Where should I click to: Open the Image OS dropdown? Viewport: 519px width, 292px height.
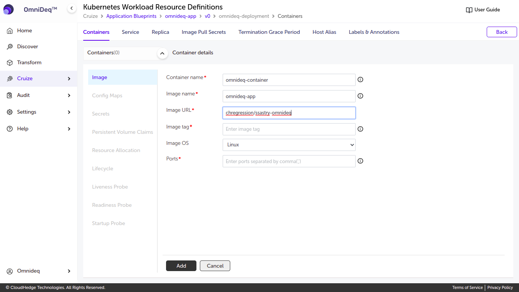click(x=289, y=145)
